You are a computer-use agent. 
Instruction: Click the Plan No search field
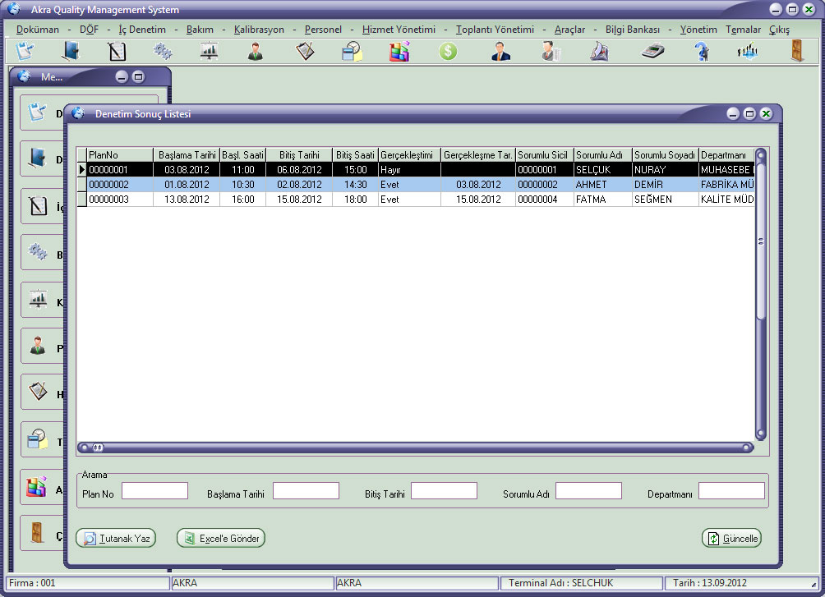154,491
